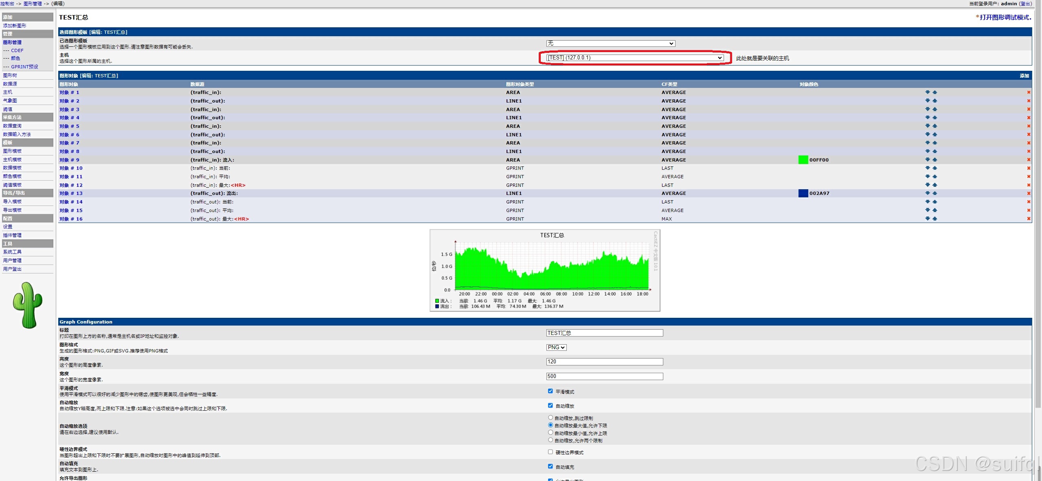Delete 对象 # 10 using red X icon
This screenshot has width=1042, height=481.
tap(1029, 168)
